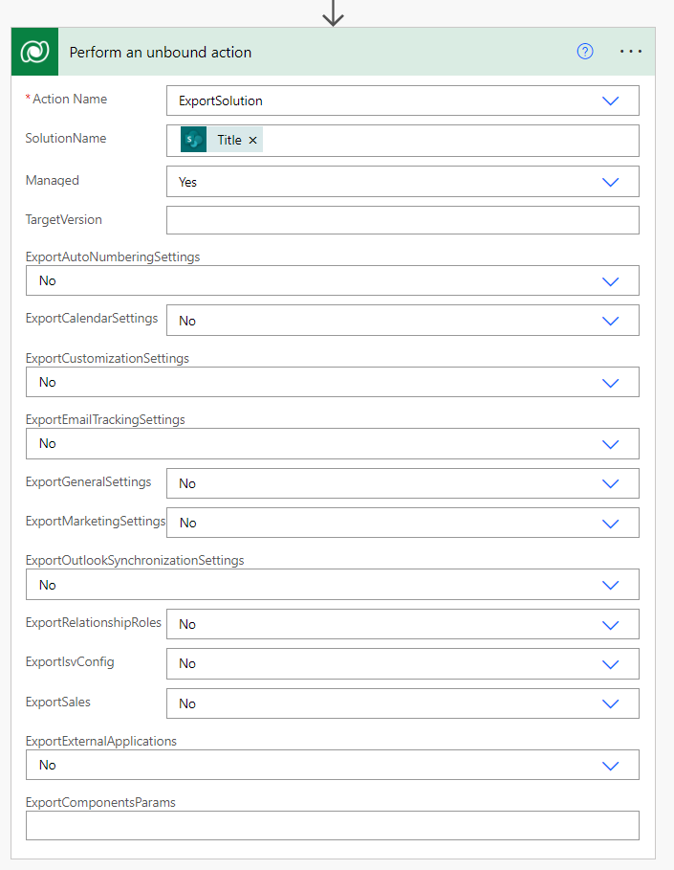The width and height of the screenshot is (674, 870).
Task: Click the SharePoint icon in Title token
Action: (194, 140)
